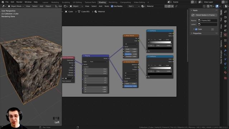Screen dimensions: 229x129
Task: Click the Frame.002 Name input field
Action: click(x=208, y=21)
